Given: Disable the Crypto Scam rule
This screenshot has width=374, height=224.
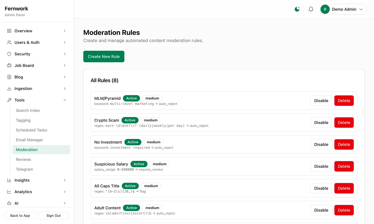Looking at the screenshot, I should (321, 123).
